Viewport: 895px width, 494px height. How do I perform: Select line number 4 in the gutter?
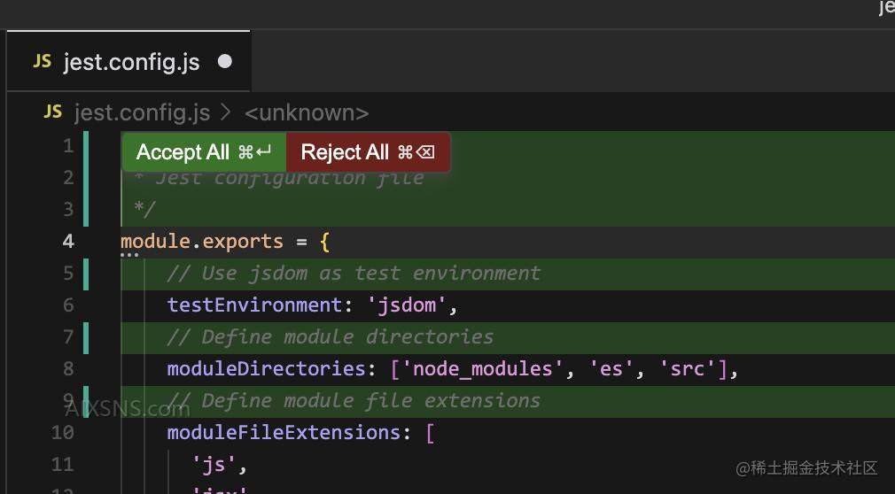(68, 242)
